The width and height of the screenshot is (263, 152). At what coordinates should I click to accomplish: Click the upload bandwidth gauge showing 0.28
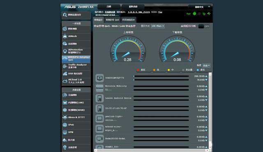tap(128, 49)
